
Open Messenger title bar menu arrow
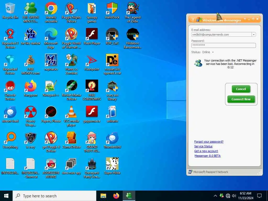(245, 19)
